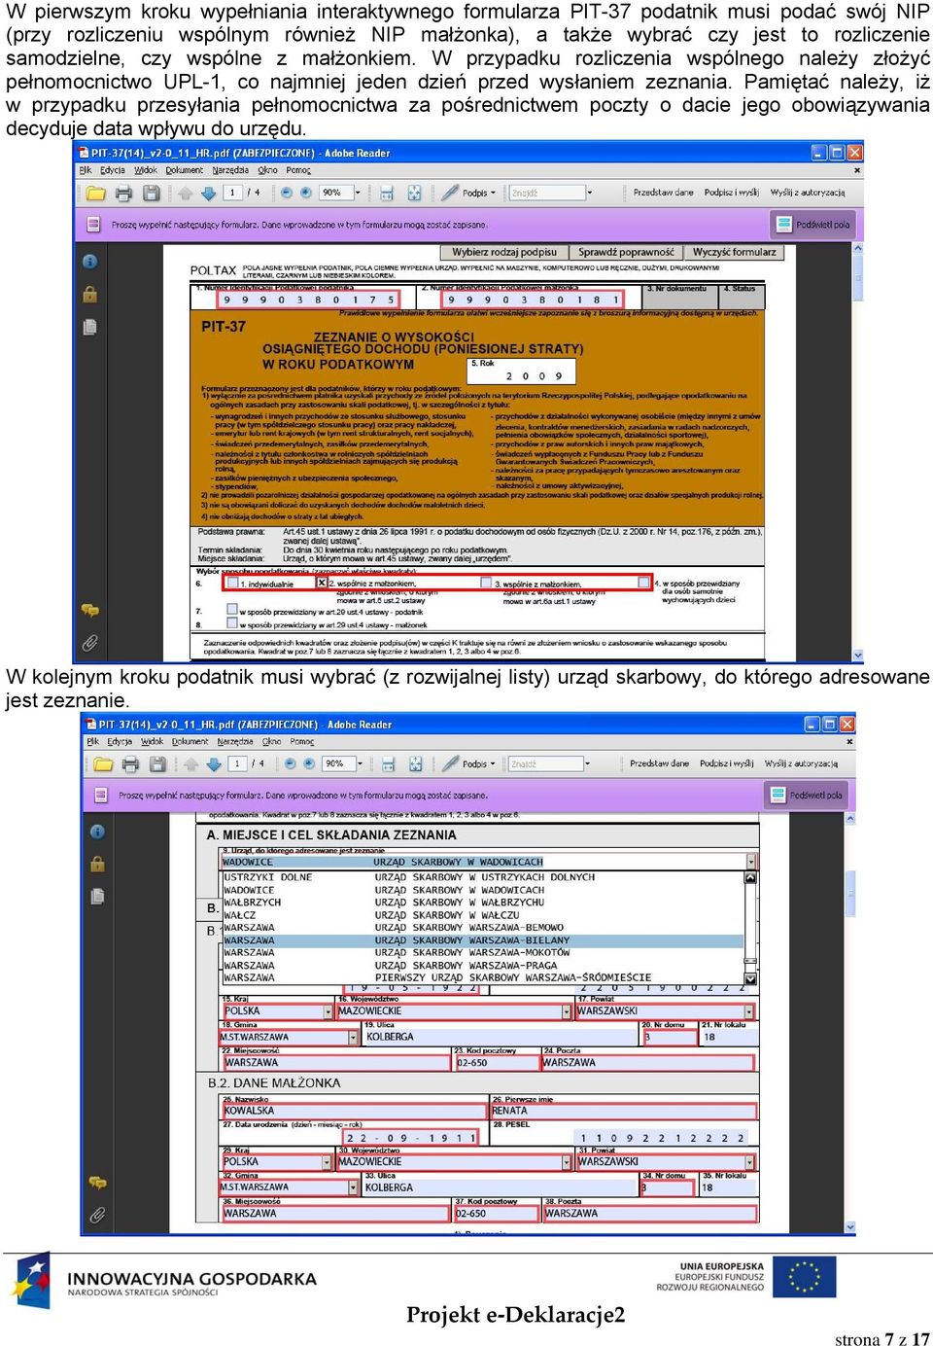Paperclip attachments icon in PIT-37 title-page window
The height and width of the screenshot is (1346, 933).
coord(89,642)
